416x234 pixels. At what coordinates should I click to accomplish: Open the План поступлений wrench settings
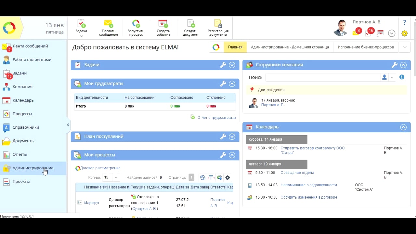(x=223, y=136)
